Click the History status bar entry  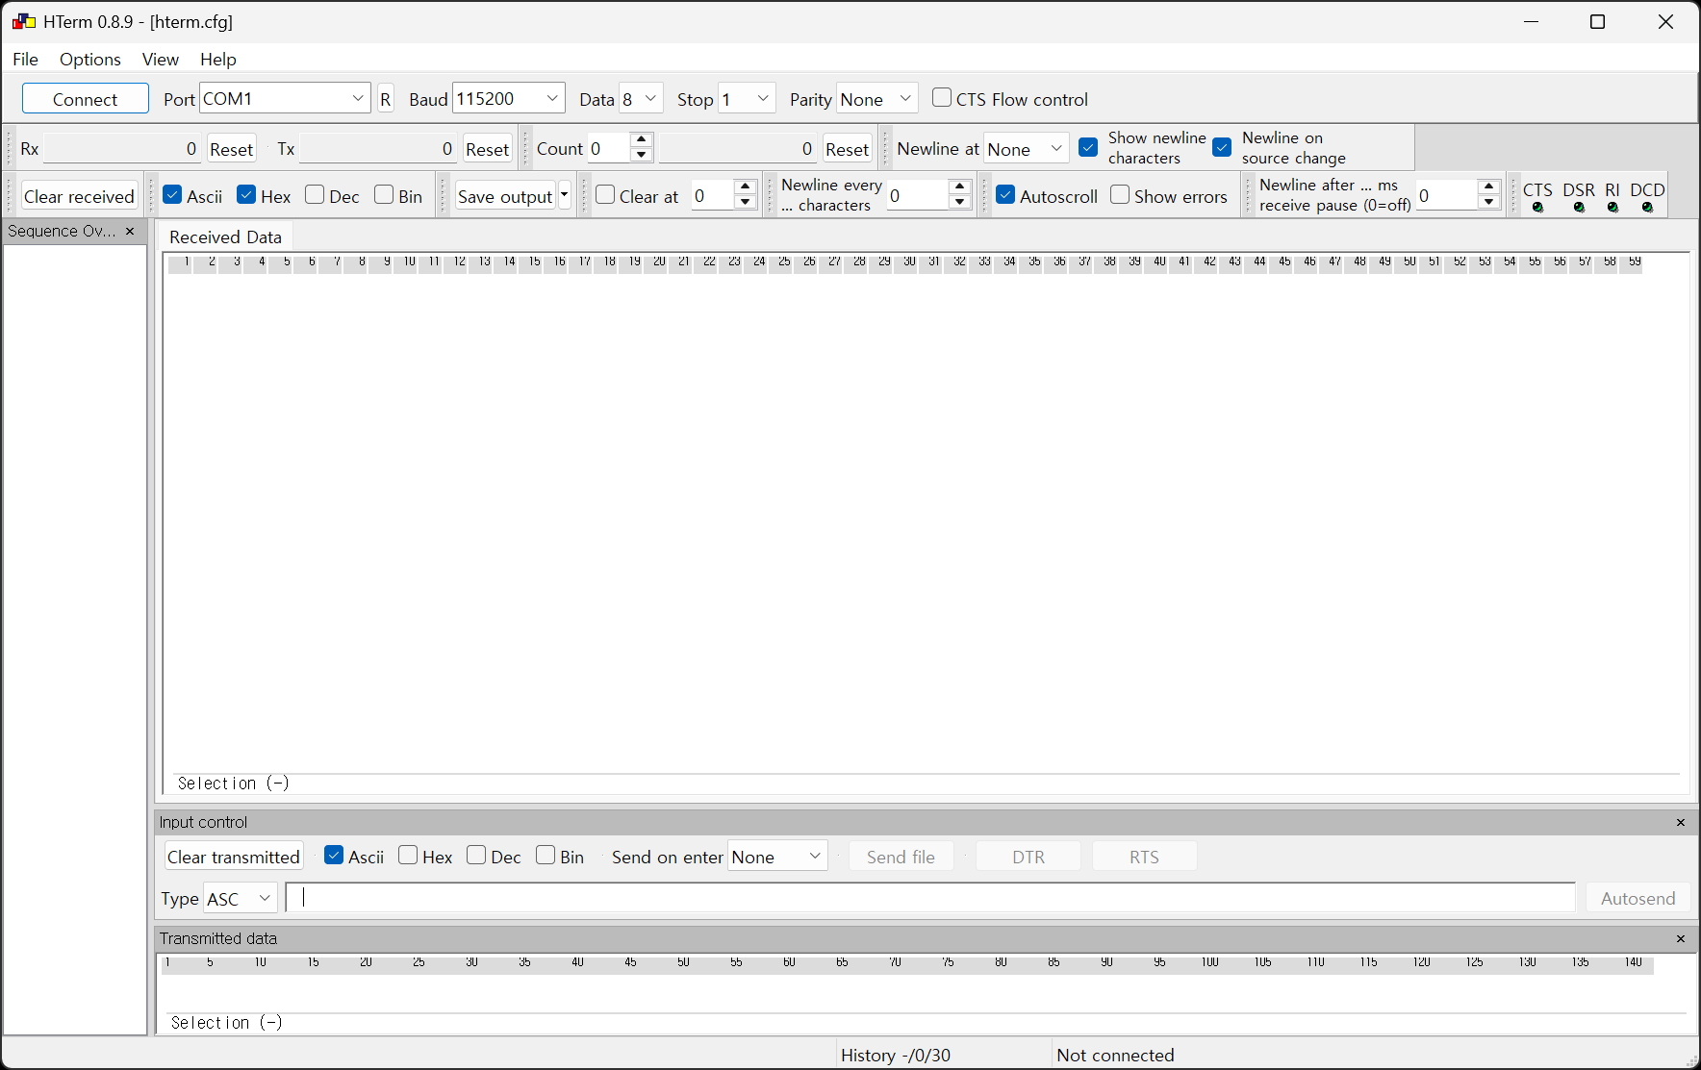(x=896, y=1055)
